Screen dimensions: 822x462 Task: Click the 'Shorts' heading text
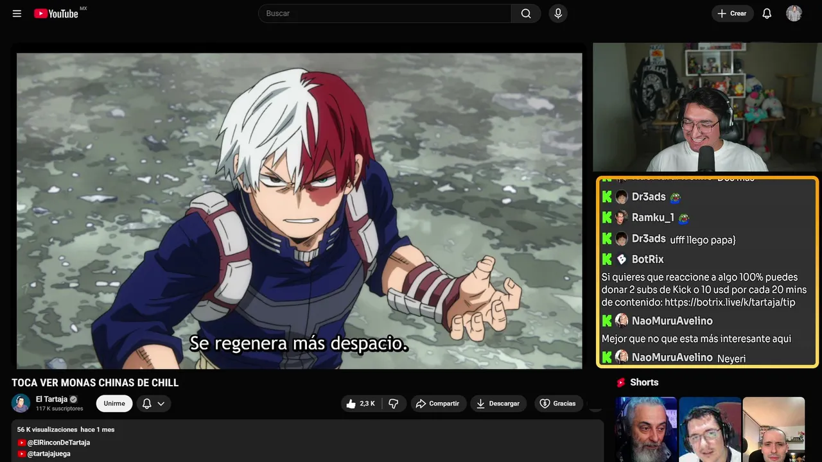(644, 382)
